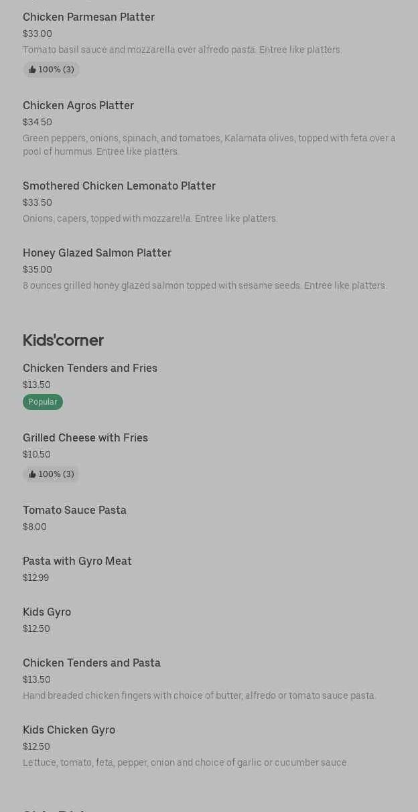Click the 100% (3) rating on Chicken Parmesan

56,70
